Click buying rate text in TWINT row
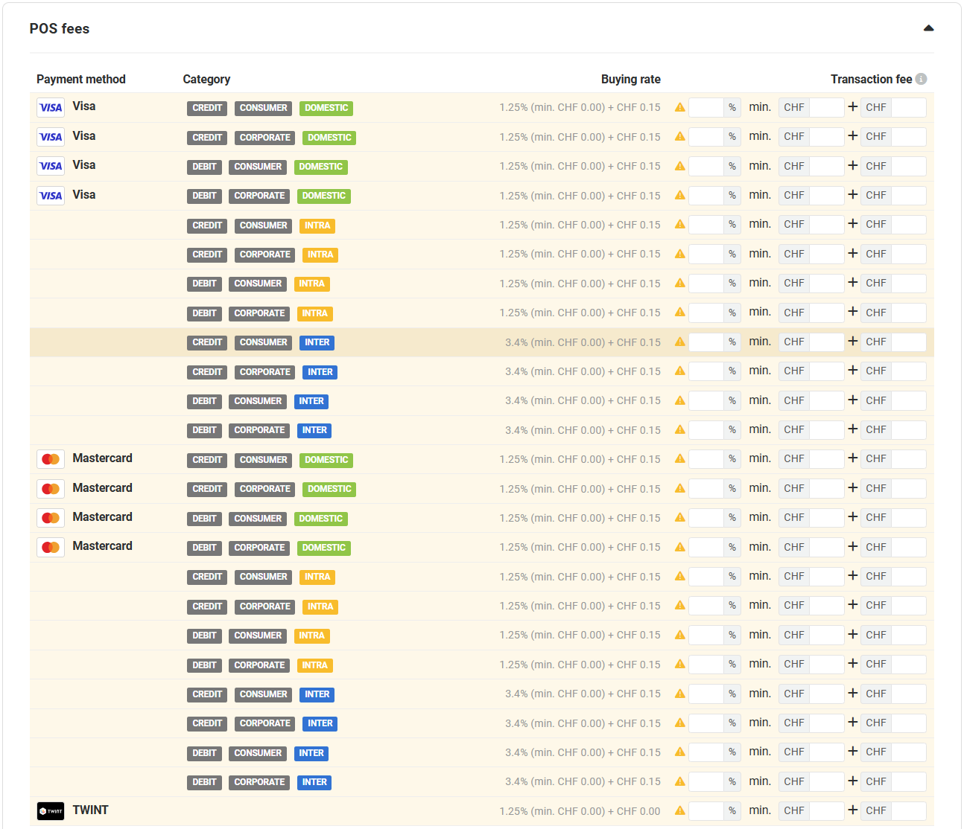 [x=580, y=811]
